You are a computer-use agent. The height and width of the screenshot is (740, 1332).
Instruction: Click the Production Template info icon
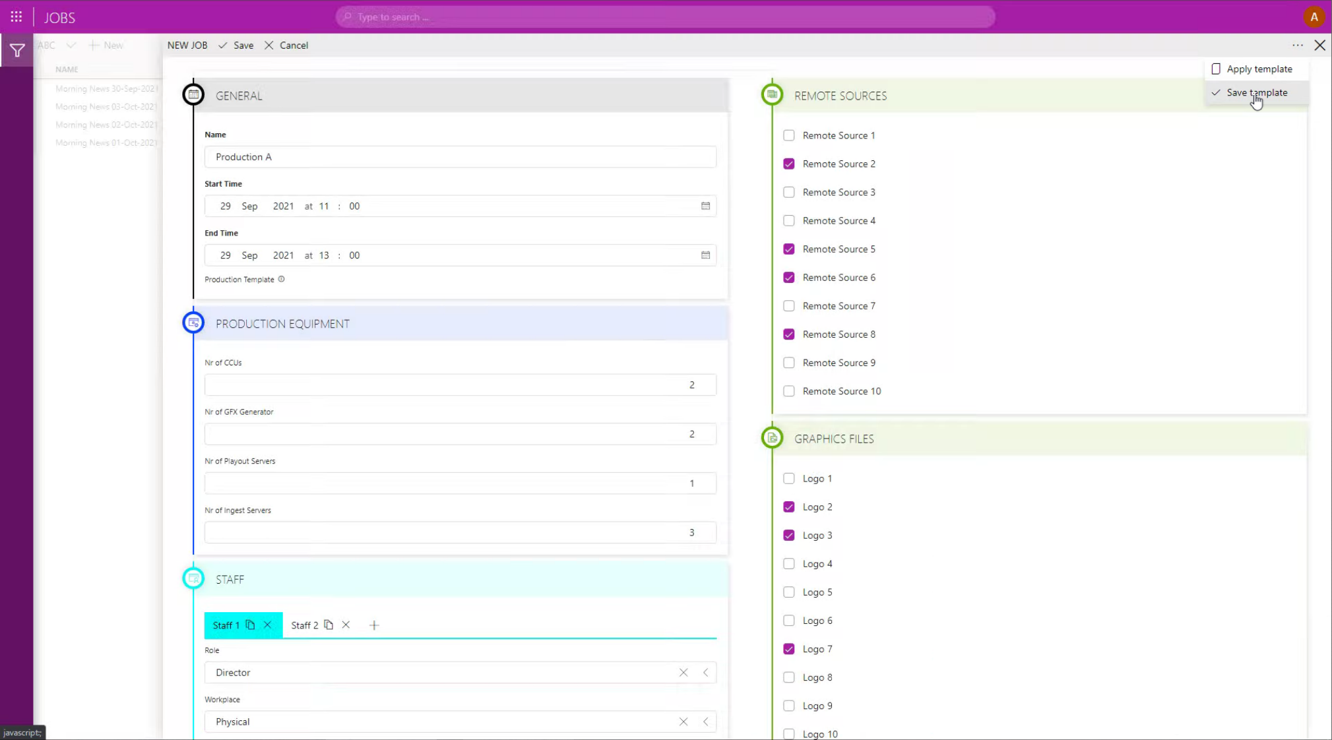tap(281, 279)
